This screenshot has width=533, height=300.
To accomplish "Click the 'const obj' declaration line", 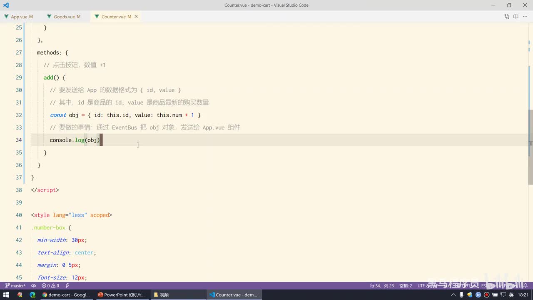I will pos(125,115).
